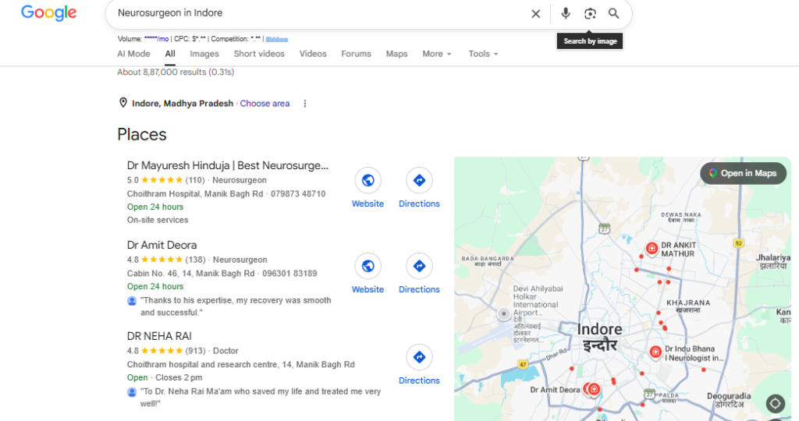Open three-dot menu beside Choose area

click(305, 104)
